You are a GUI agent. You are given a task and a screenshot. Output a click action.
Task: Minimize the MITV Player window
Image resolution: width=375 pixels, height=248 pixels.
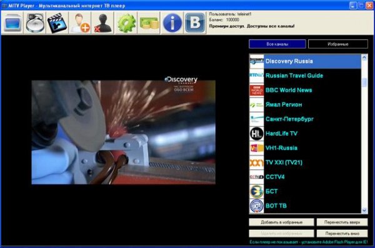[x=353, y=6]
